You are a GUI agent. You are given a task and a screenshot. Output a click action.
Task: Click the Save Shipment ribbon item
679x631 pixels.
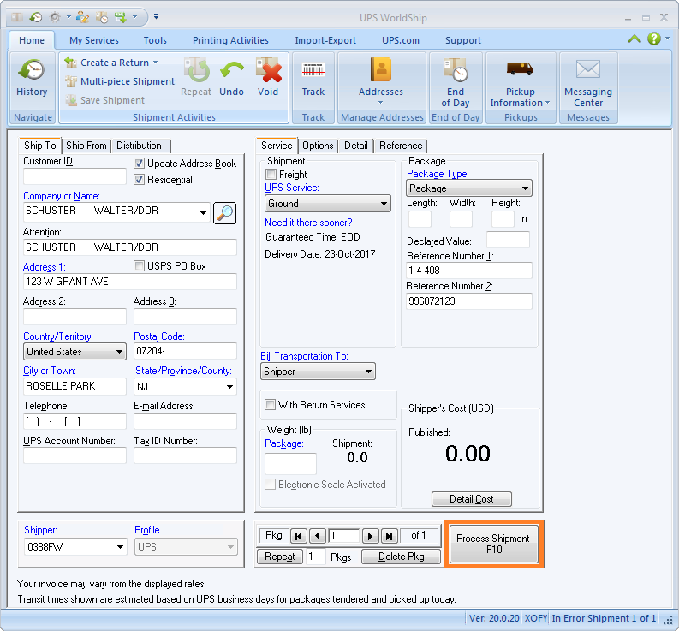click(104, 100)
